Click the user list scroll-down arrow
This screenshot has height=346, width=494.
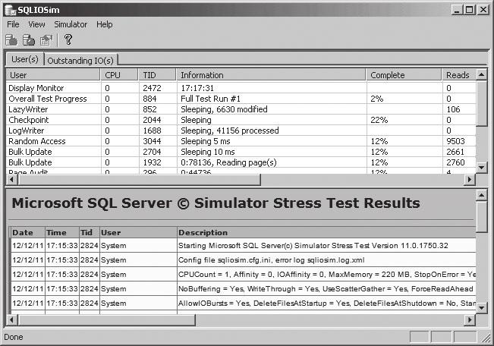pos(481,167)
